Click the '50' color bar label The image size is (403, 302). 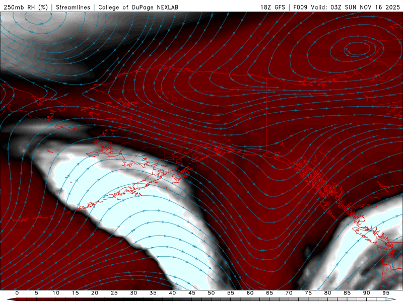click(211, 293)
